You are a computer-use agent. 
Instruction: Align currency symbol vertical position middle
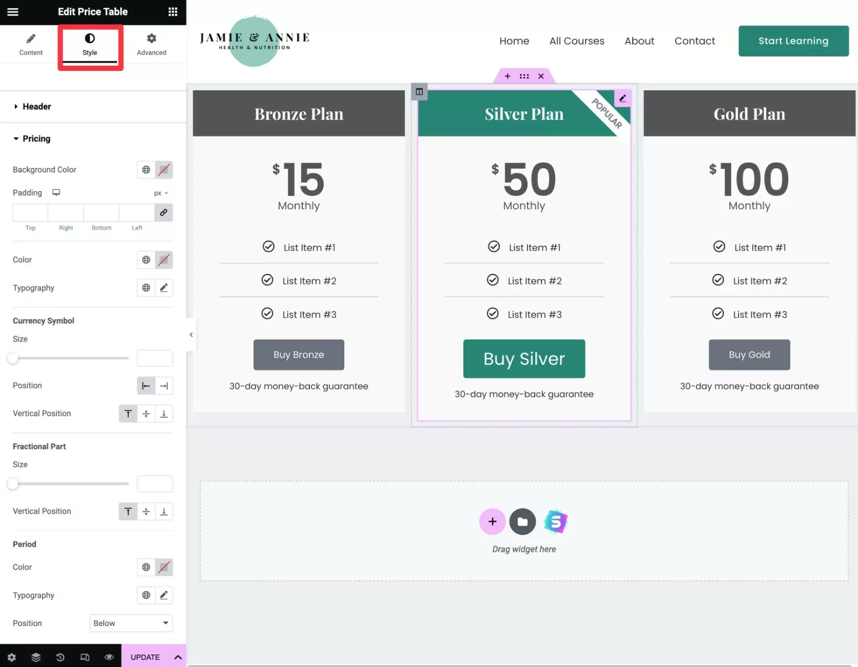[x=146, y=413]
